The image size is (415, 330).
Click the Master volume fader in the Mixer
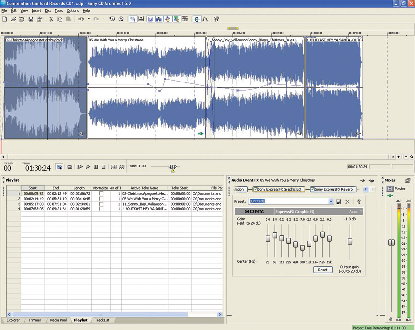point(391,242)
